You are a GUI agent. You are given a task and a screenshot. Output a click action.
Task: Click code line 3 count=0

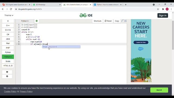point(25,30)
